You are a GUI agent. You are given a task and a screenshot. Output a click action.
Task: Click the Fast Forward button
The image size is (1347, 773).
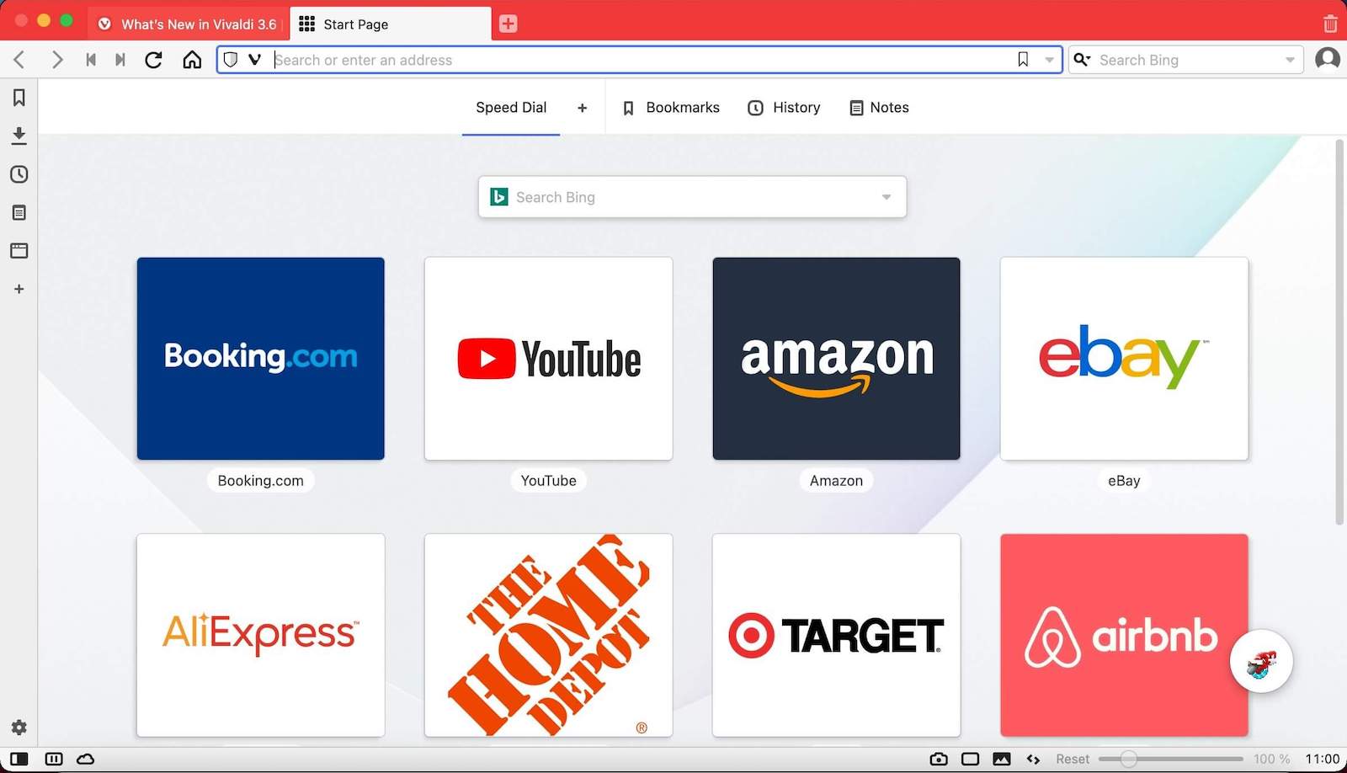pos(120,60)
